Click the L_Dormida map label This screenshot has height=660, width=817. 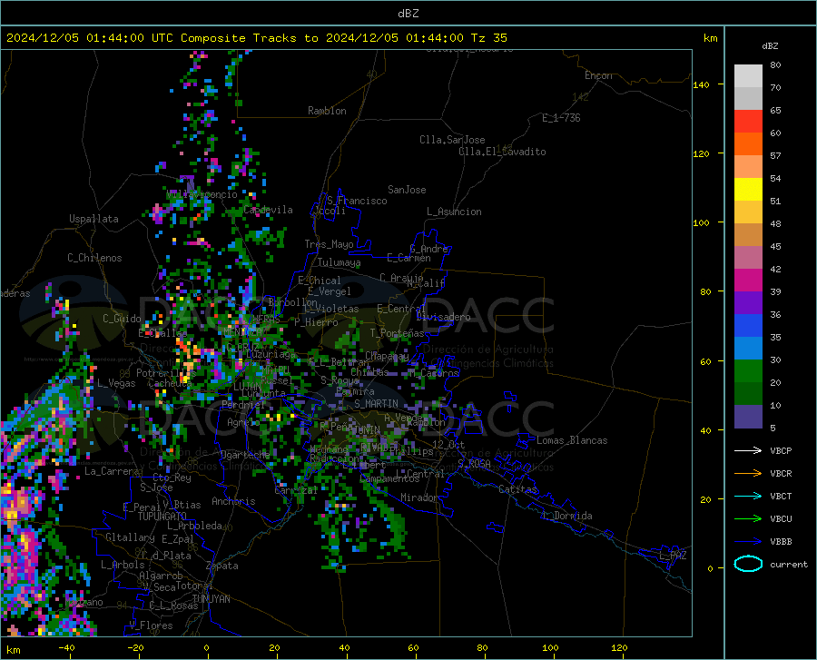point(567,516)
